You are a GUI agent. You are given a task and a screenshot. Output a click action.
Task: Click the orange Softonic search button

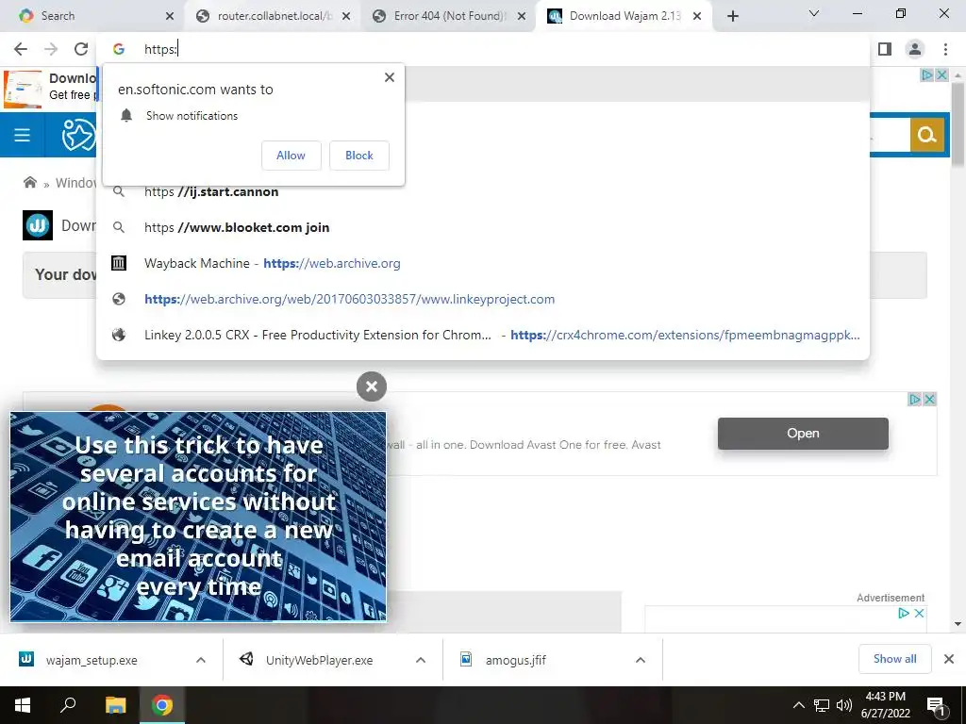click(927, 134)
